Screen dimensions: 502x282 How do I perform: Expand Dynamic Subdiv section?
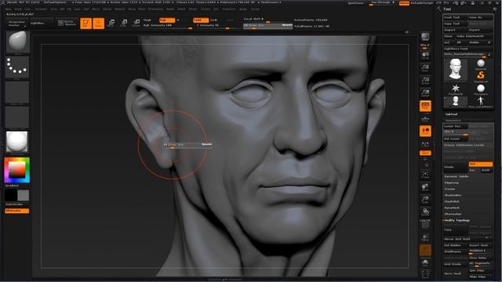(x=457, y=176)
